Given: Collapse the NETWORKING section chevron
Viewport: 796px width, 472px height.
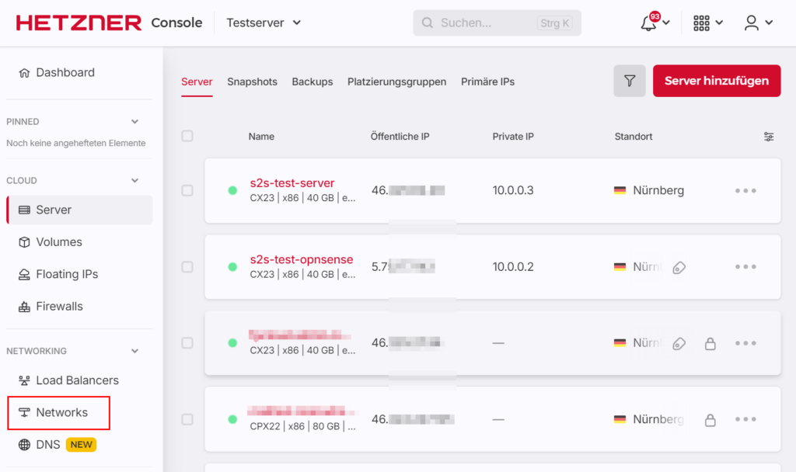Looking at the screenshot, I should (x=134, y=351).
